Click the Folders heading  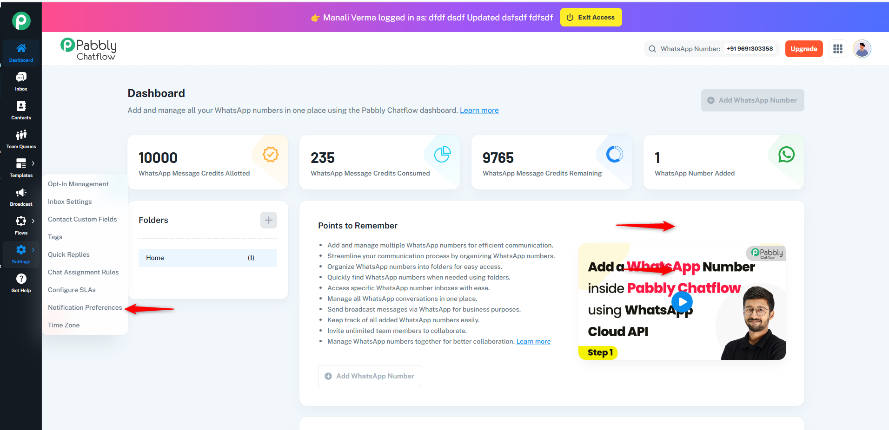153,220
